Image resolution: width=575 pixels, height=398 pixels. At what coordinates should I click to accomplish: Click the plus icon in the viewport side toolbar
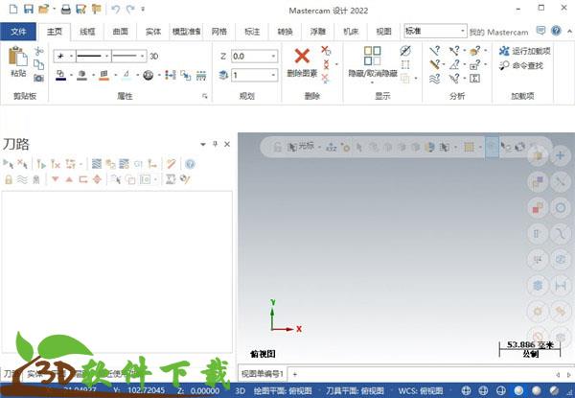[x=560, y=155]
